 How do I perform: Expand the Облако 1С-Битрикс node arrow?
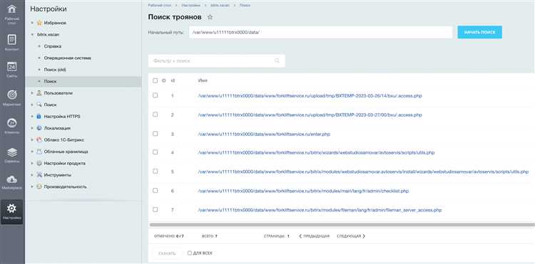[x=32, y=139]
